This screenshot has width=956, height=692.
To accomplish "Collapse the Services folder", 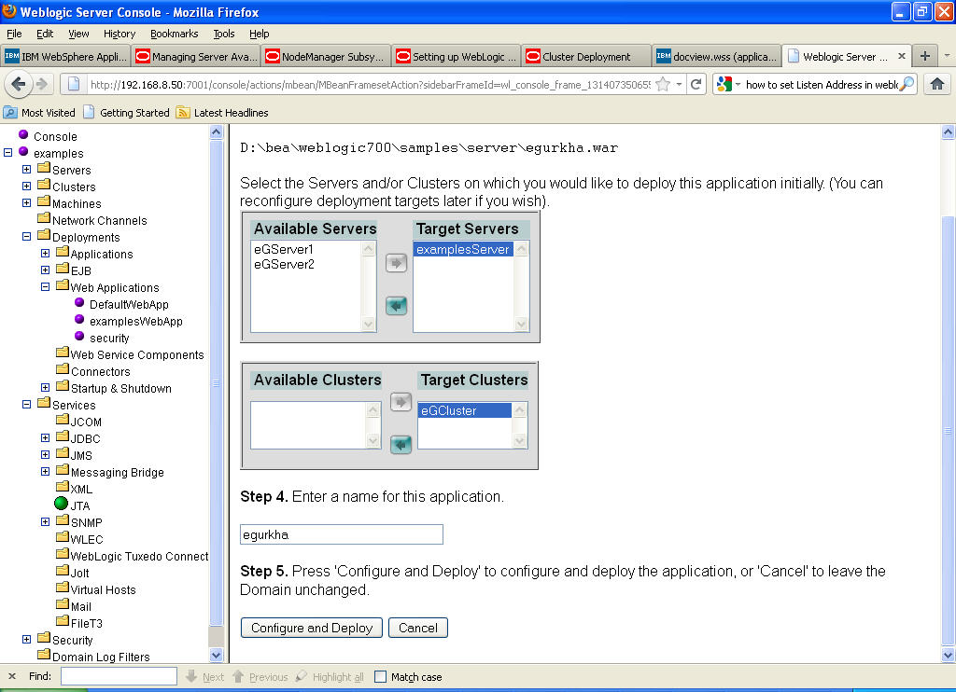I will (26, 404).
